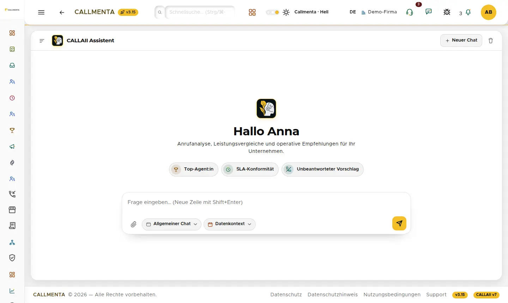Viewport: 508px width, 303px height.
Task: Open the Datenschutzhinweis footer link
Action: (333, 295)
